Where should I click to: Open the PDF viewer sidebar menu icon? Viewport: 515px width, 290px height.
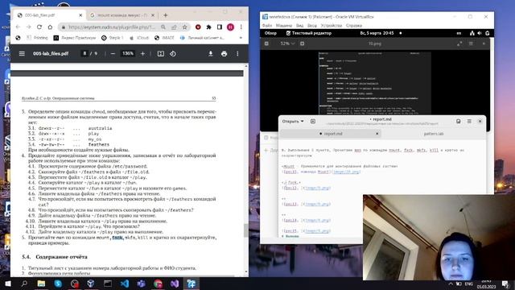22,54
